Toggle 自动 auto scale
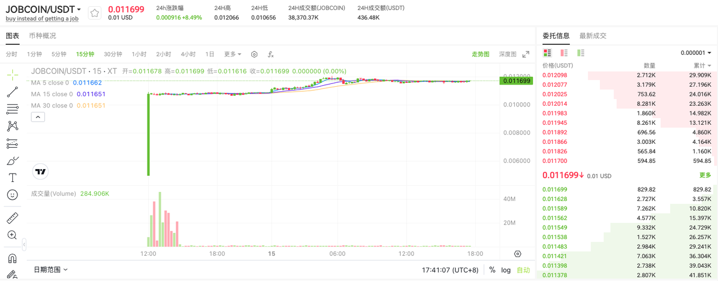This screenshot has height=281, width=718. (523, 270)
